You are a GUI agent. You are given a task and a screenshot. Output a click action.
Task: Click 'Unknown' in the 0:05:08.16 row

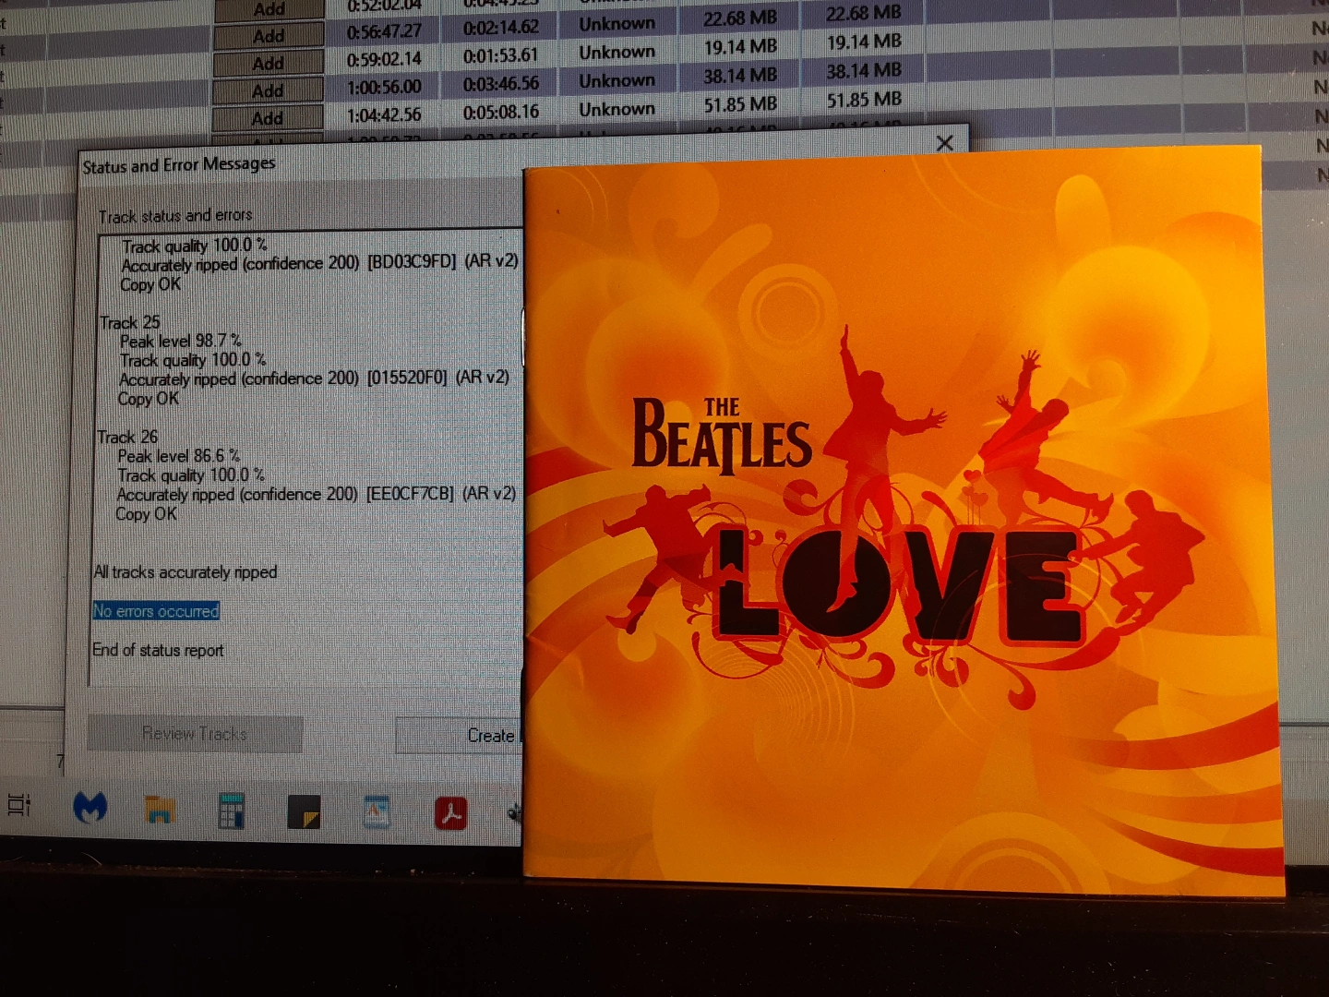(617, 109)
